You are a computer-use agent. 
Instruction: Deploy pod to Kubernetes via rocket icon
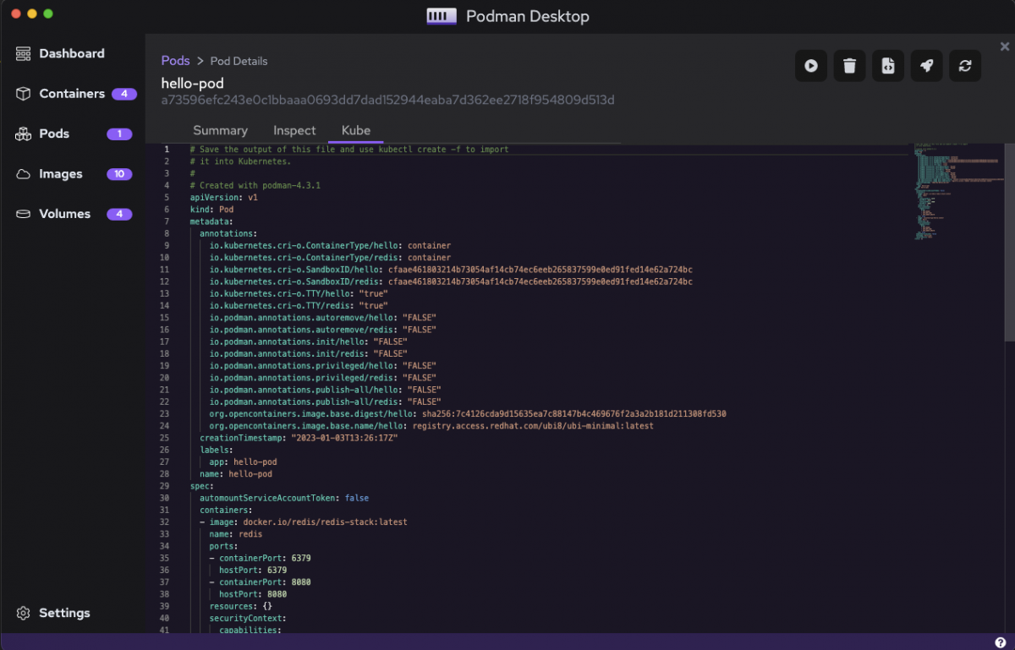pos(926,65)
